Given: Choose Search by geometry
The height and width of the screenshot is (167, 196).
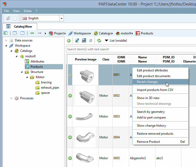Looking at the screenshot, I should pyautogui.click(x=160, y=112).
